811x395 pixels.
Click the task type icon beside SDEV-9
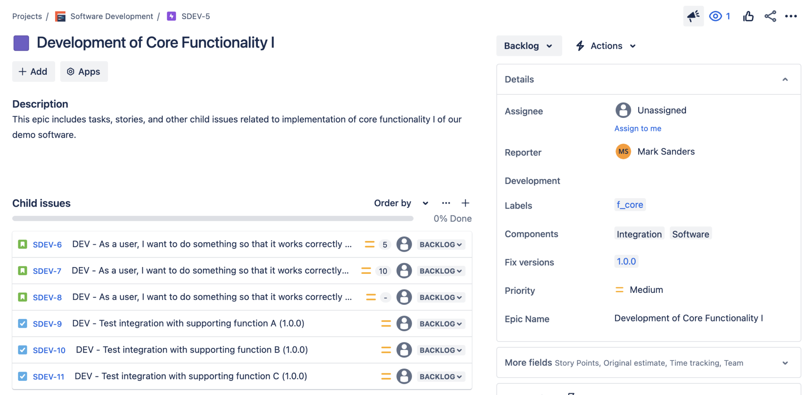[x=23, y=323]
